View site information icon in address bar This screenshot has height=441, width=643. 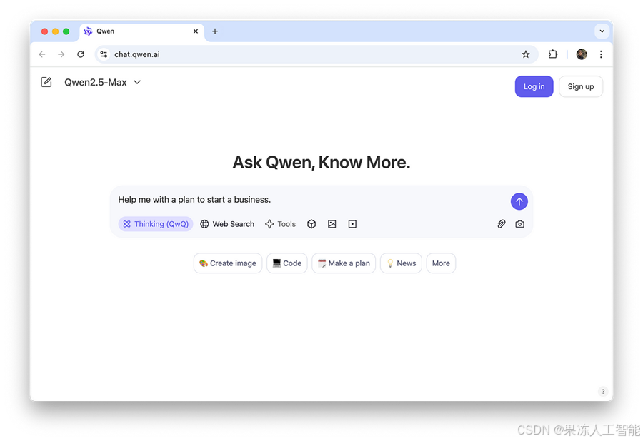[x=104, y=54]
